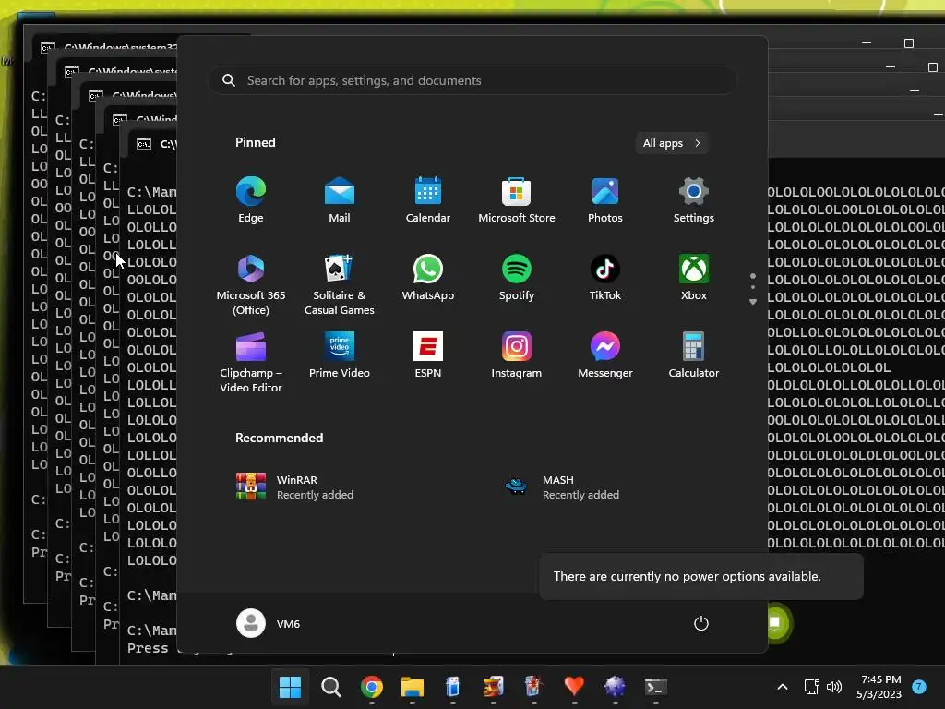The image size is (945, 709).
Task: Open the volume control in system tray
Action: tap(834, 687)
